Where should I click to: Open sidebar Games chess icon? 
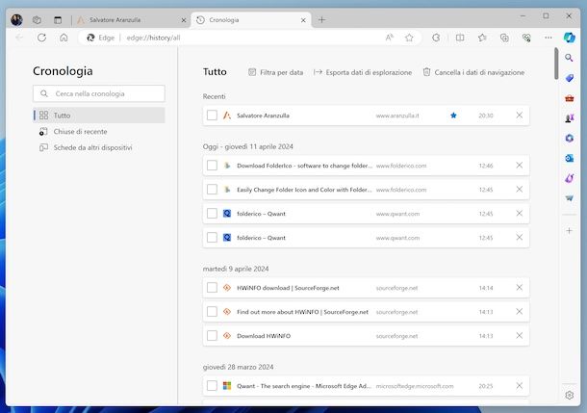coord(569,118)
